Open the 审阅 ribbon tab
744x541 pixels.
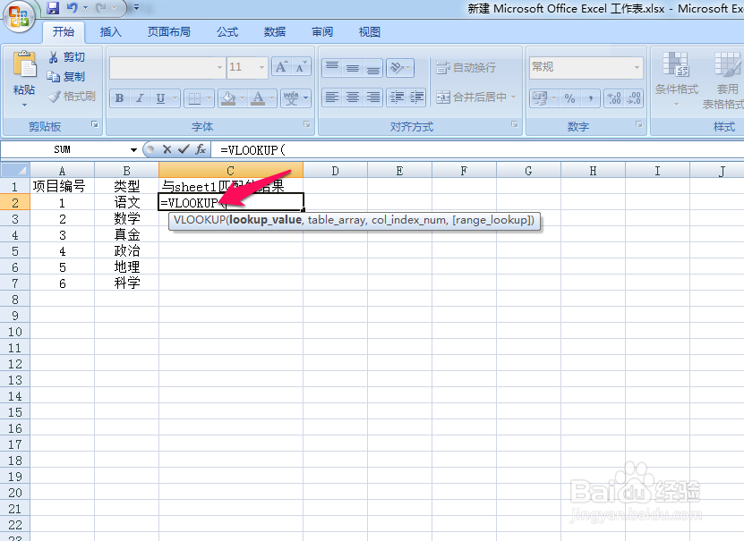[x=322, y=31]
